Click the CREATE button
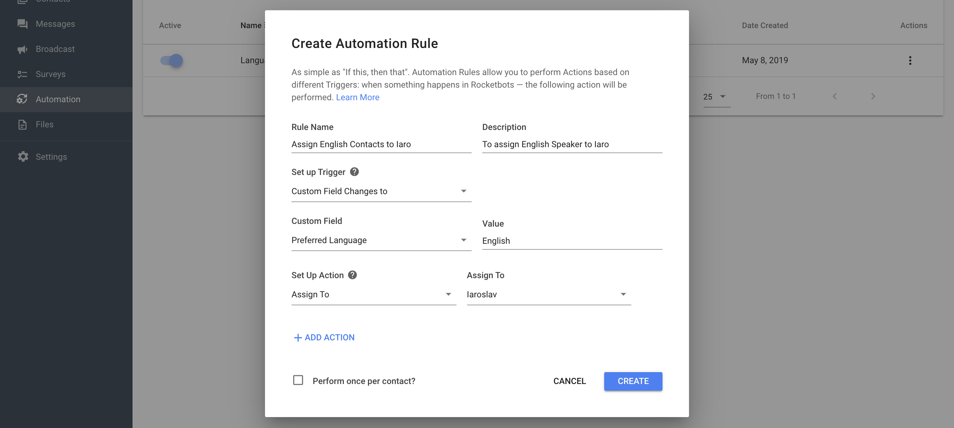954x428 pixels. pyautogui.click(x=633, y=381)
